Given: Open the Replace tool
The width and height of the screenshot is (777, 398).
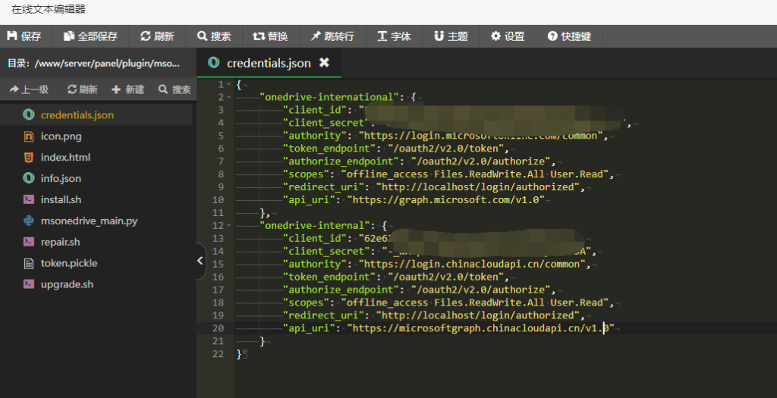Looking at the screenshot, I should pyautogui.click(x=270, y=36).
